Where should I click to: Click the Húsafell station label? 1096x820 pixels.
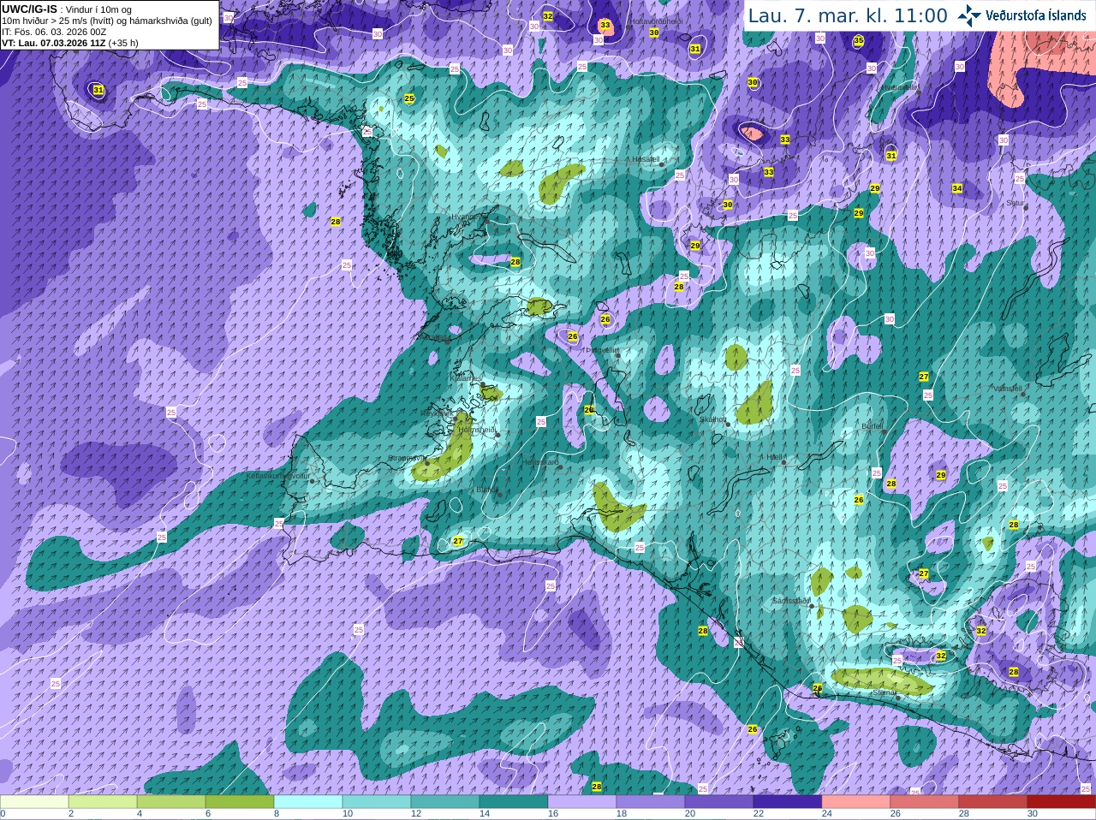click(x=646, y=159)
